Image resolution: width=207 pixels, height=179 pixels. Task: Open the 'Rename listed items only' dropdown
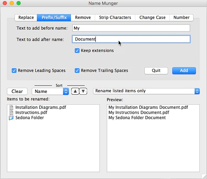pyautogui.click(x=147, y=91)
